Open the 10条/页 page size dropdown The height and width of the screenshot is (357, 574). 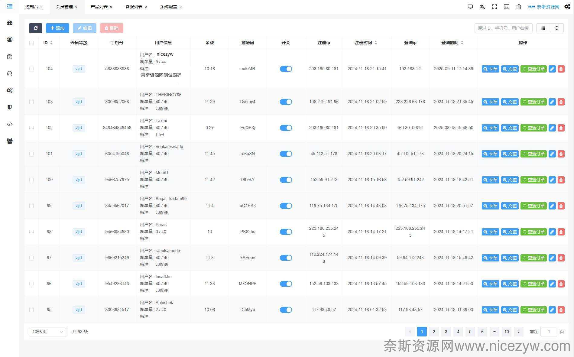click(x=48, y=332)
